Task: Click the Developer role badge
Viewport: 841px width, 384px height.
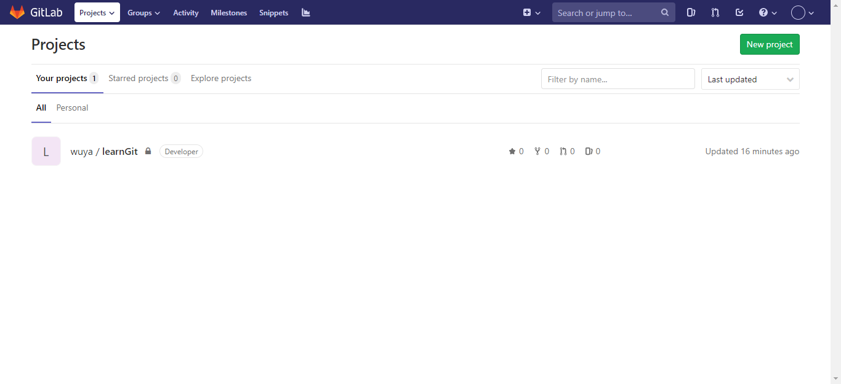Action: 181,151
